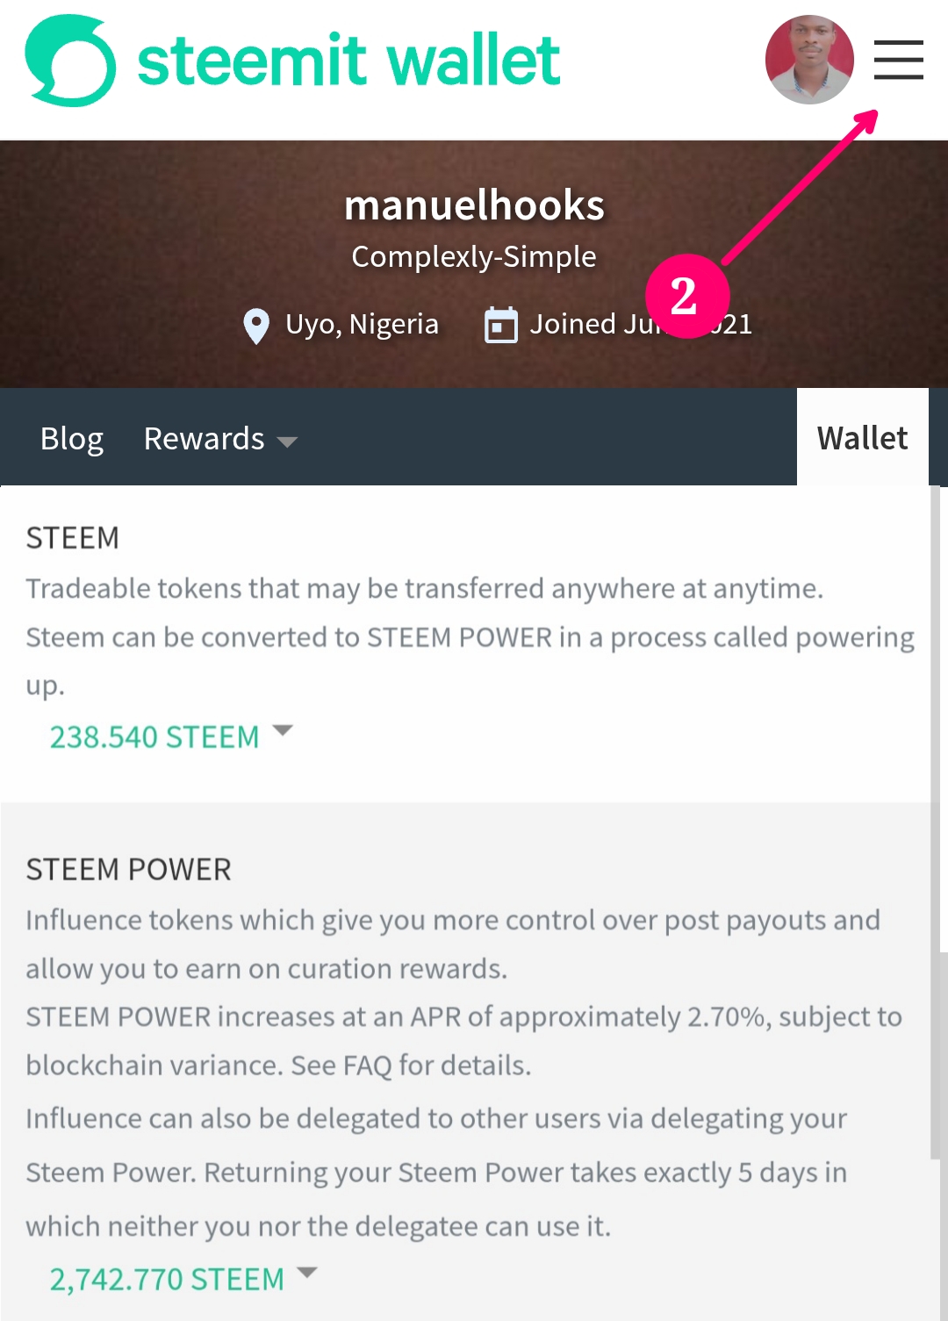
Task: Select the Wallet tab
Action: point(863,437)
